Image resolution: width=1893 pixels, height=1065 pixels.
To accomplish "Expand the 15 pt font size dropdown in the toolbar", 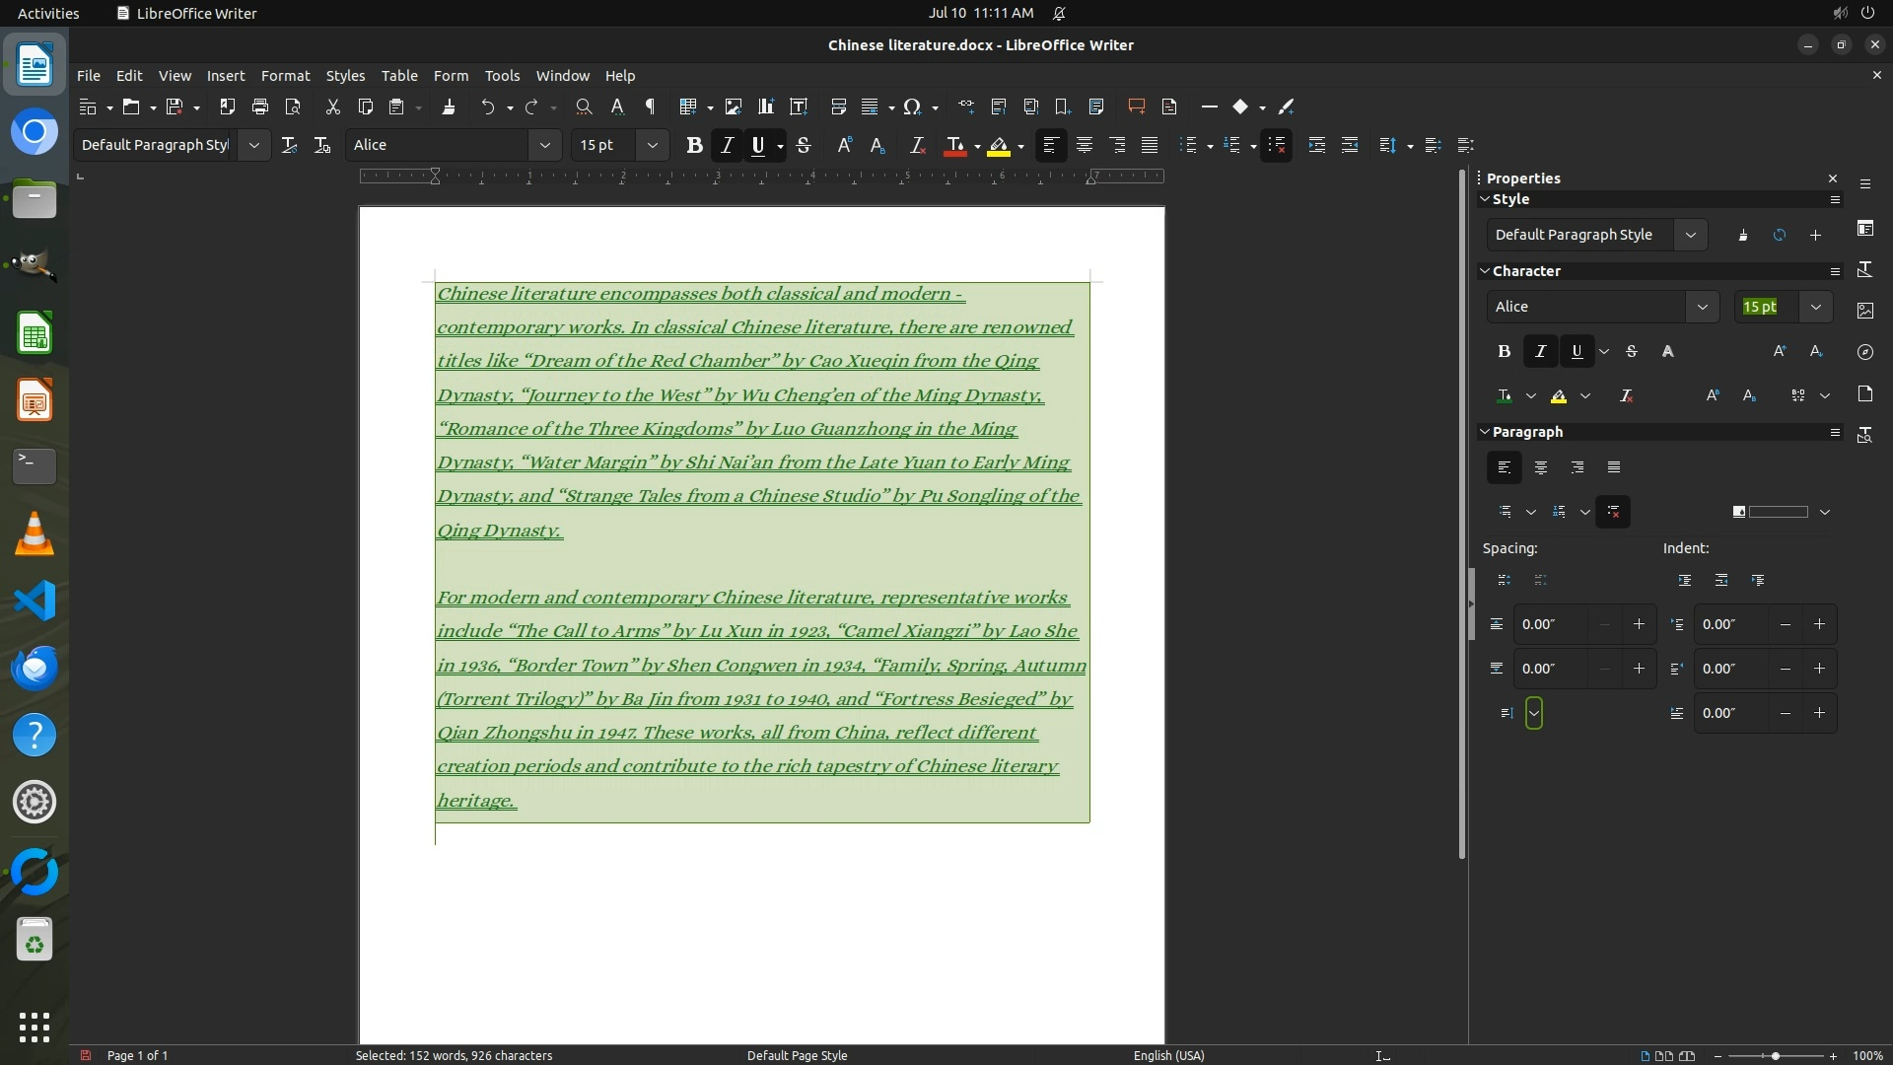I will (652, 145).
